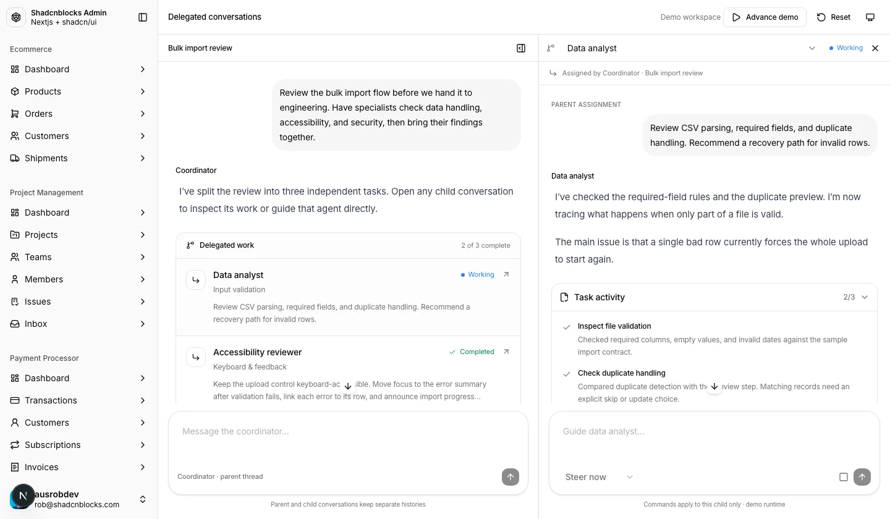Open the Accessibility reviewer task card
The image size is (890, 519).
(348, 371)
